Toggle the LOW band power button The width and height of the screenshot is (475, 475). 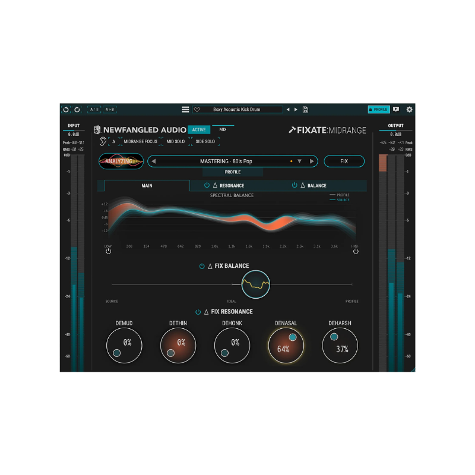pyautogui.click(x=108, y=251)
